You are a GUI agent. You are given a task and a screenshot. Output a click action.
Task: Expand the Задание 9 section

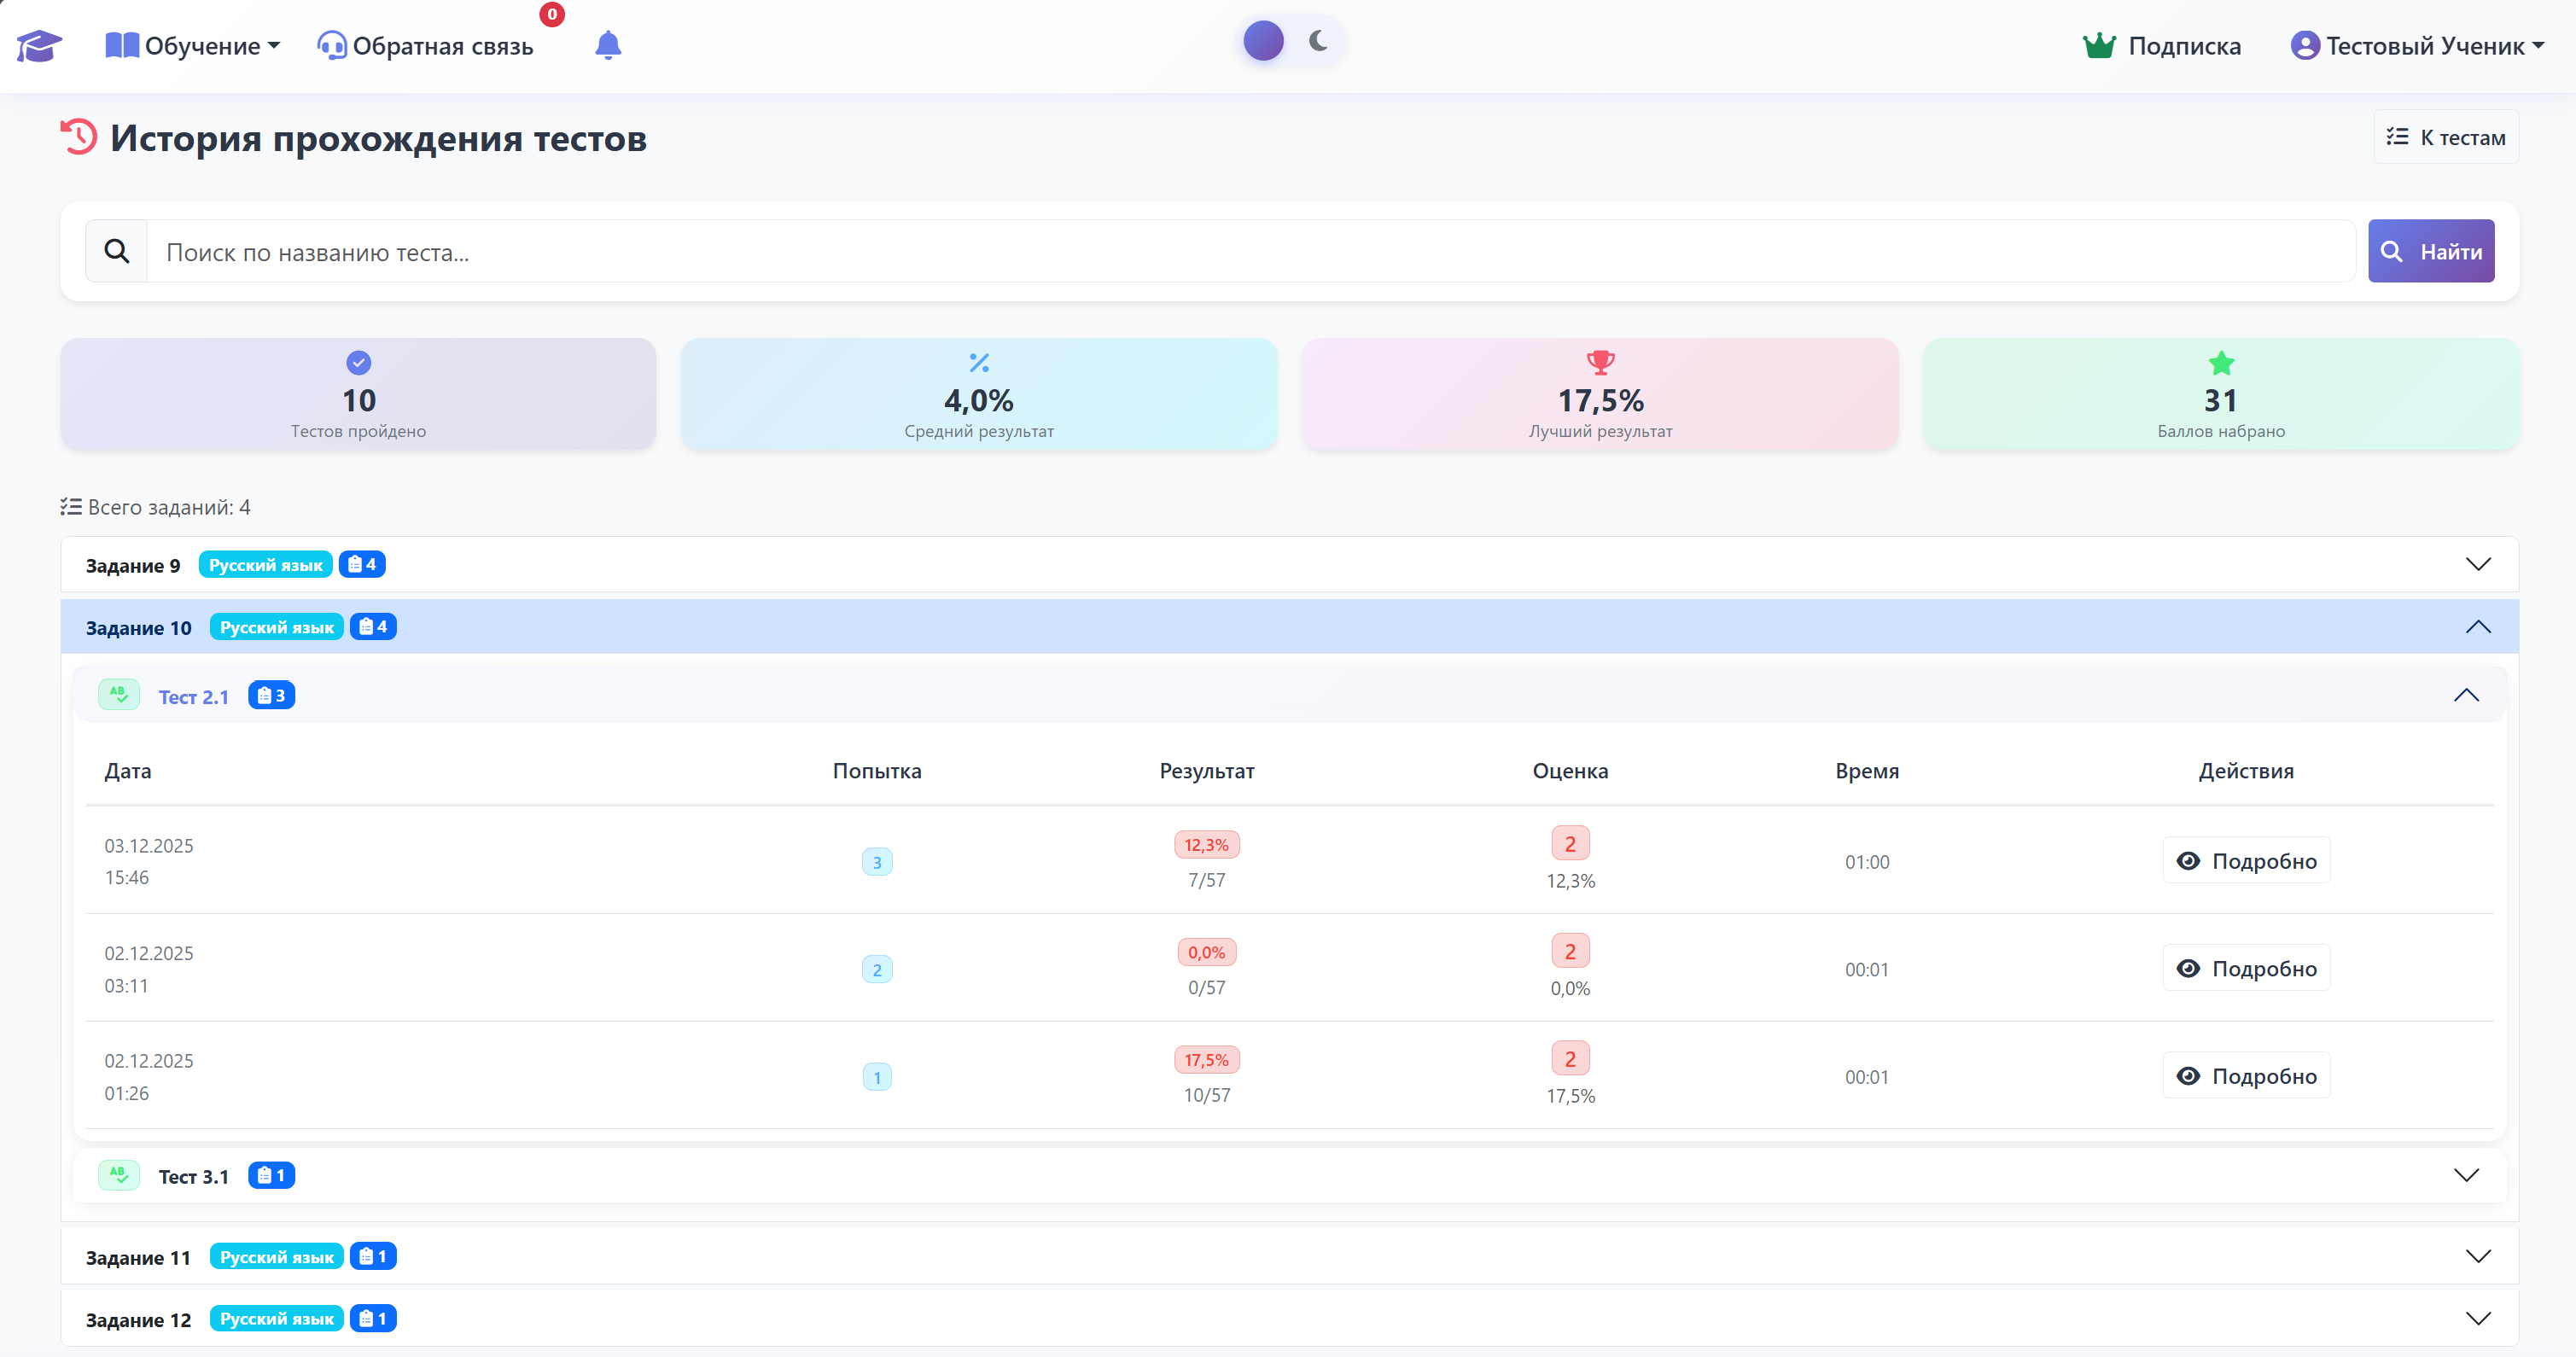1289,564
